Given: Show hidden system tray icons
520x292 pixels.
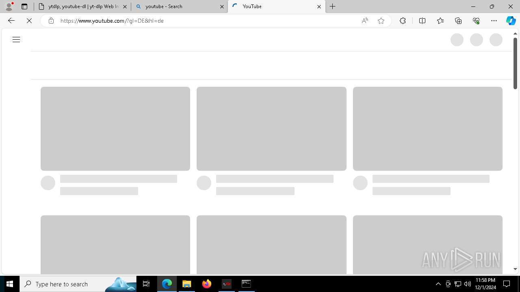Looking at the screenshot, I should 438,284.
